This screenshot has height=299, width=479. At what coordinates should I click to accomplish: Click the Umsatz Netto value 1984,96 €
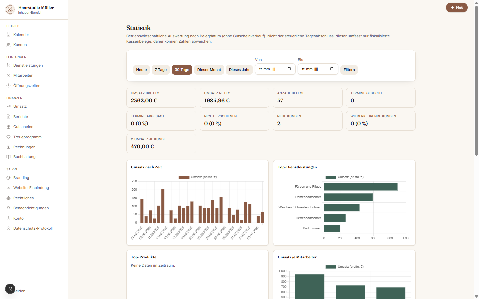217,100
